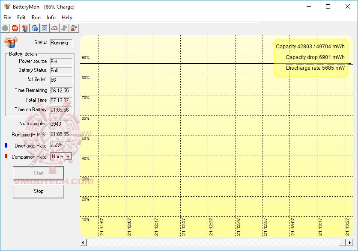The image size is (358, 251).
Task: Click the BatteryMon battery logo beside Status
Action: [x=11, y=42]
